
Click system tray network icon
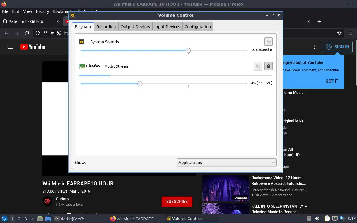coord(335,219)
